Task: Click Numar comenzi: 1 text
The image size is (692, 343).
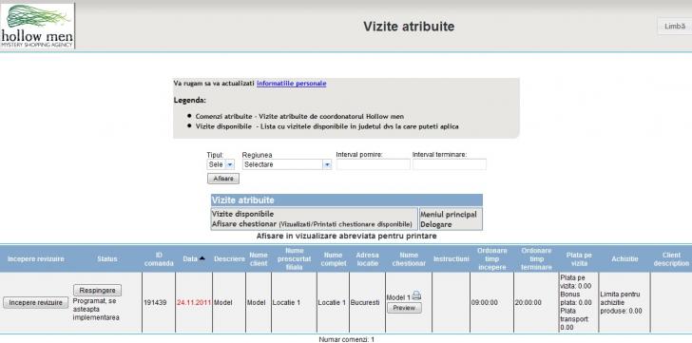Action: [x=346, y=339]
